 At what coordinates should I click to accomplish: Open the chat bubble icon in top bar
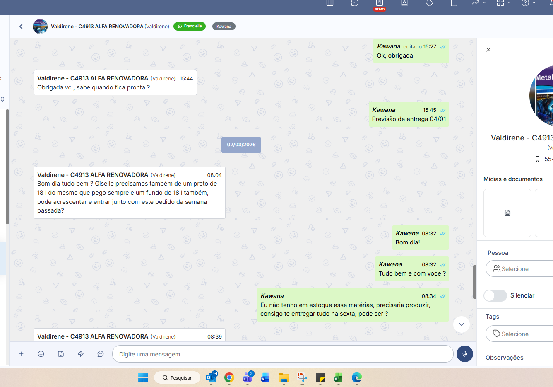pos(355,3)
